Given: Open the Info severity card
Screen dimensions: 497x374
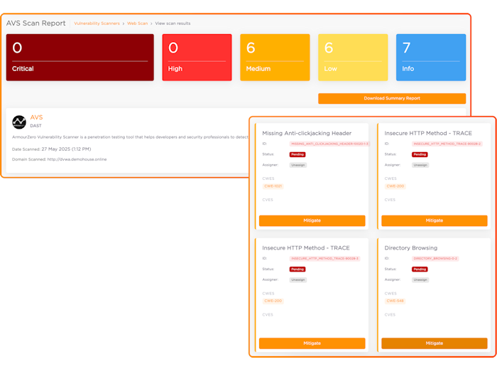Looking at the screenshot, I should pyautogui.click(x=431, y=58).
